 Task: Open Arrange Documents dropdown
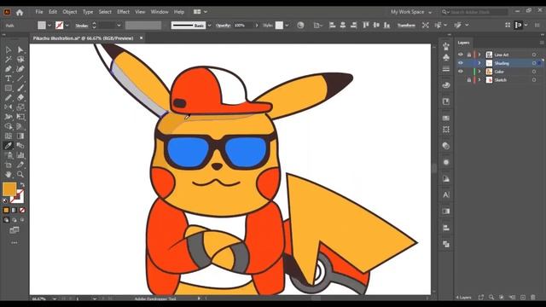click(200, 11)
